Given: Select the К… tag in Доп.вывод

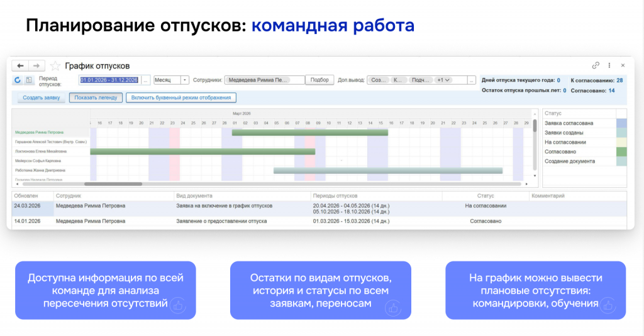Looking at the screenshot, I should 398,80.
